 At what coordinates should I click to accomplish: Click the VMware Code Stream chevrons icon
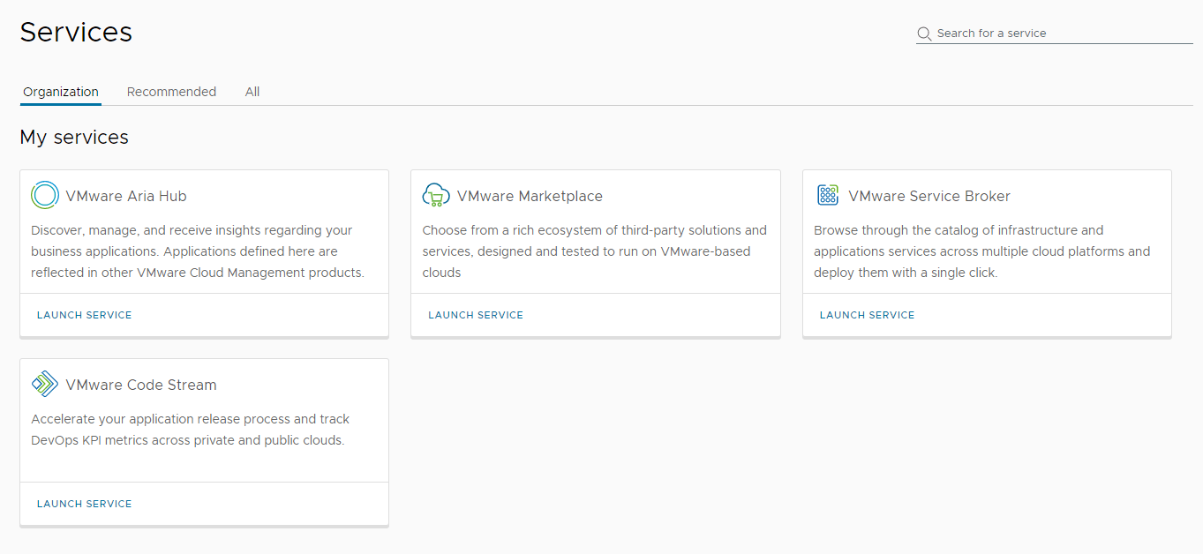[x=44, y=384]
